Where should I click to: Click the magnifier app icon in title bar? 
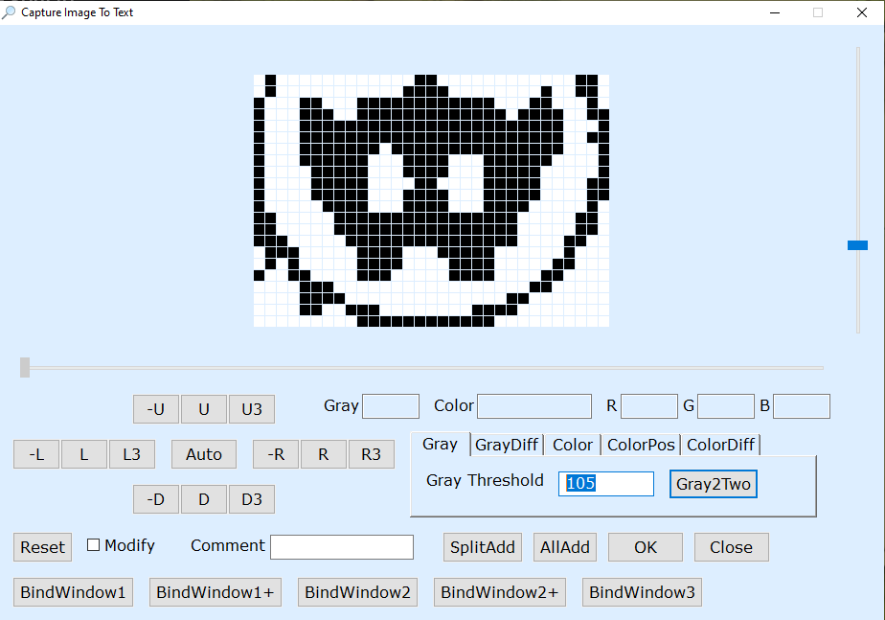[x=9, y=12]
